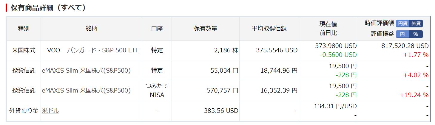The height and width of the screenshot is (125, 435).
Task: Show profit and loss in %
Action: pyautogui.click(x=416, y=34)
